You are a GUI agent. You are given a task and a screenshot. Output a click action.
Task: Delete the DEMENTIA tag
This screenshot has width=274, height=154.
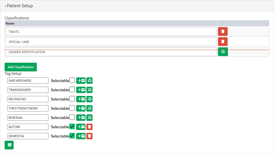(90, 136)
